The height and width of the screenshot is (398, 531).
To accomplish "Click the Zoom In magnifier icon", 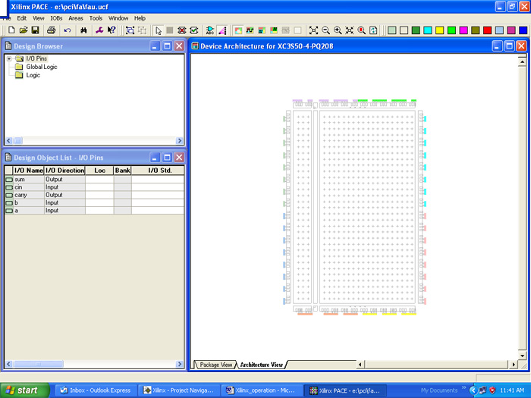I will (x=338, y=30).
